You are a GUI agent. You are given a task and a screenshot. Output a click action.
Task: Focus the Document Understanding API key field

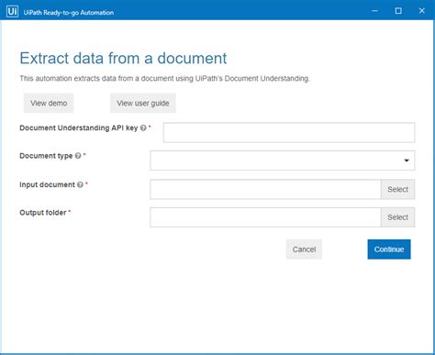click(x=289, y=132)
